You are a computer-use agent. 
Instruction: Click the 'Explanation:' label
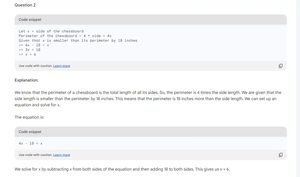(x=26, y=80)
